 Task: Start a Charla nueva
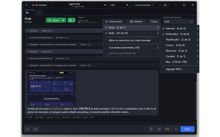(113, 22)
